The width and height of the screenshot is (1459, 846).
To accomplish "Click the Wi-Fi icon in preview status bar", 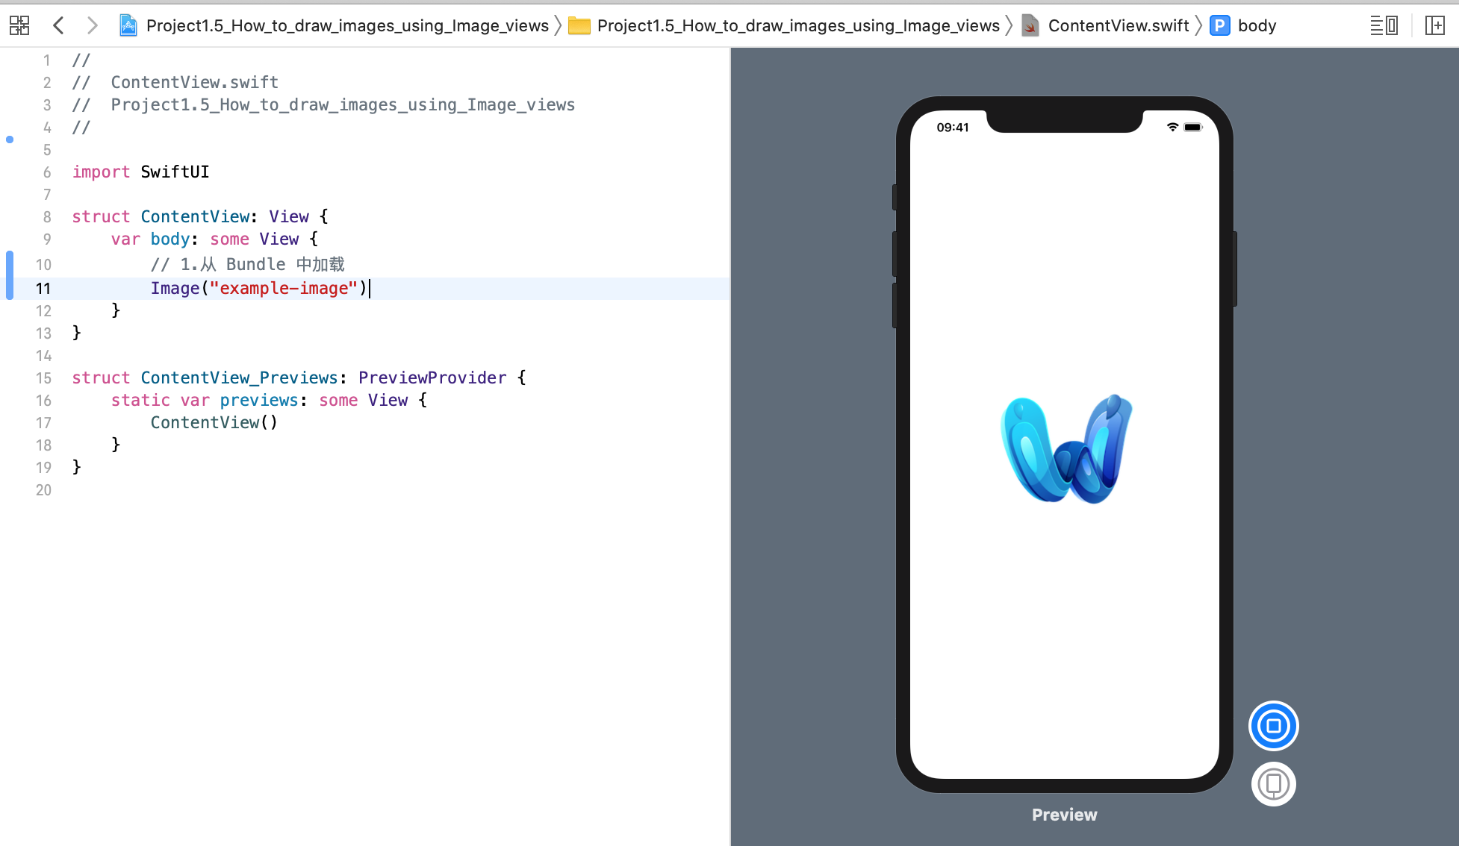I will 1172,127.
